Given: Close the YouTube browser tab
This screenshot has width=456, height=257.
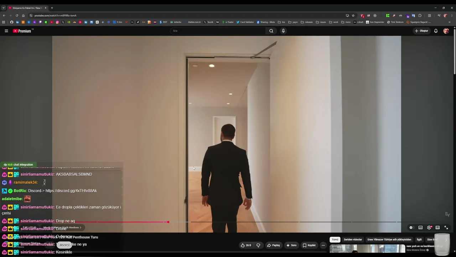Looking at the screenshot, I should 45,8.
